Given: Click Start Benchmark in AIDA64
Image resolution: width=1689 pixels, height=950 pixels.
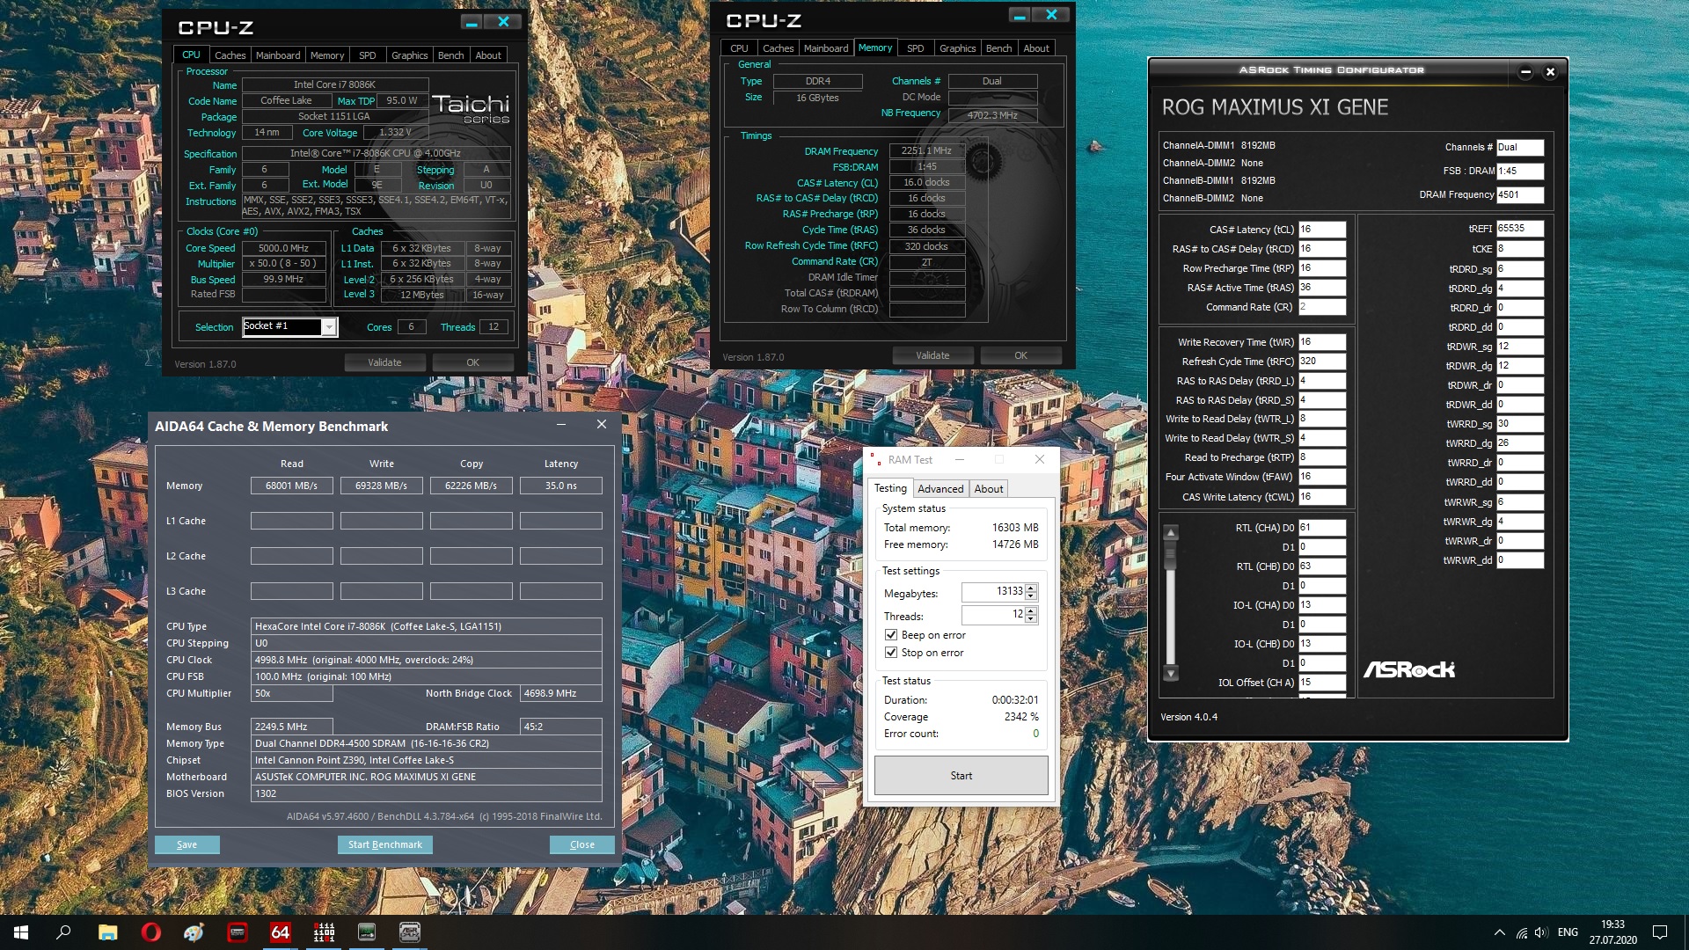Looking at the screenshot, I should coord(384,844).
